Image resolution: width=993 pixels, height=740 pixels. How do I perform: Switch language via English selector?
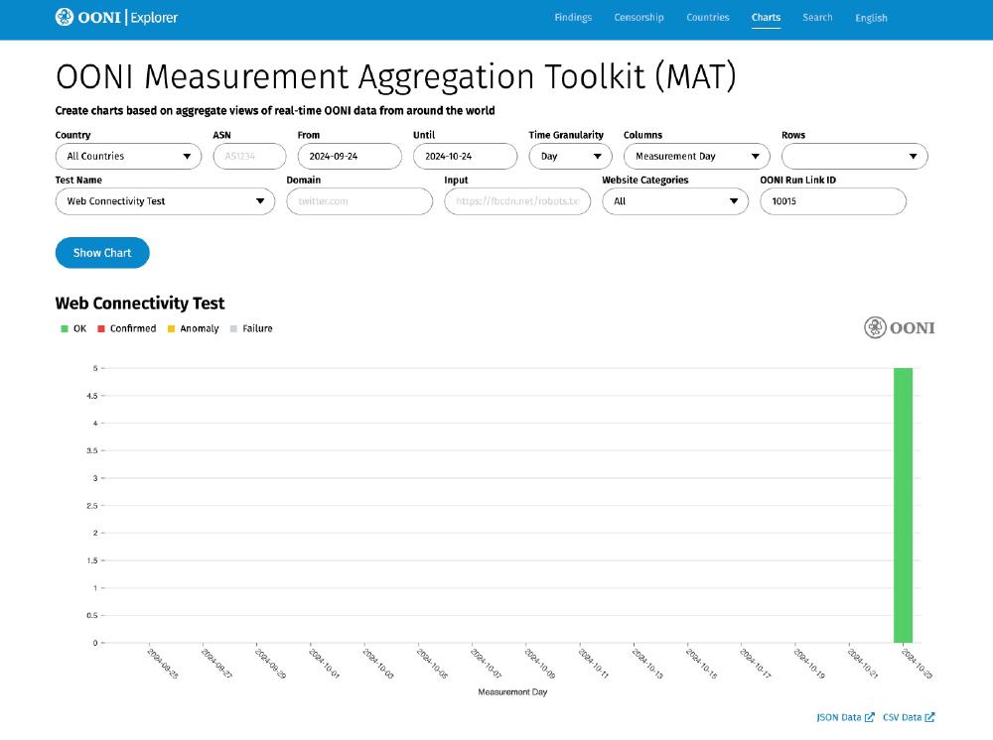coord(871,18)
